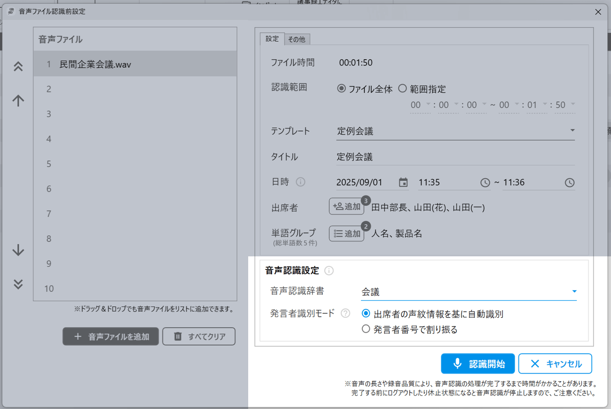Select ファイル全体 radio button
Image resolution: width=611 pixels, height=409 pixels.
point(342,89)
